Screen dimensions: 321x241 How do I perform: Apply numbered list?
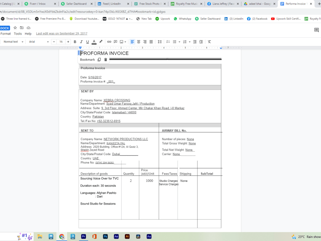click(x=185, y=42)
